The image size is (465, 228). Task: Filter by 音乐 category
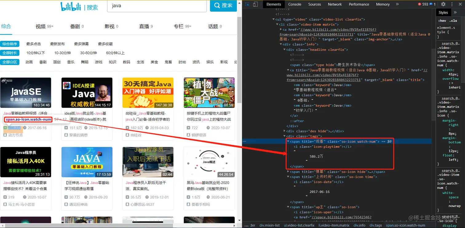[x=71, y=62]
